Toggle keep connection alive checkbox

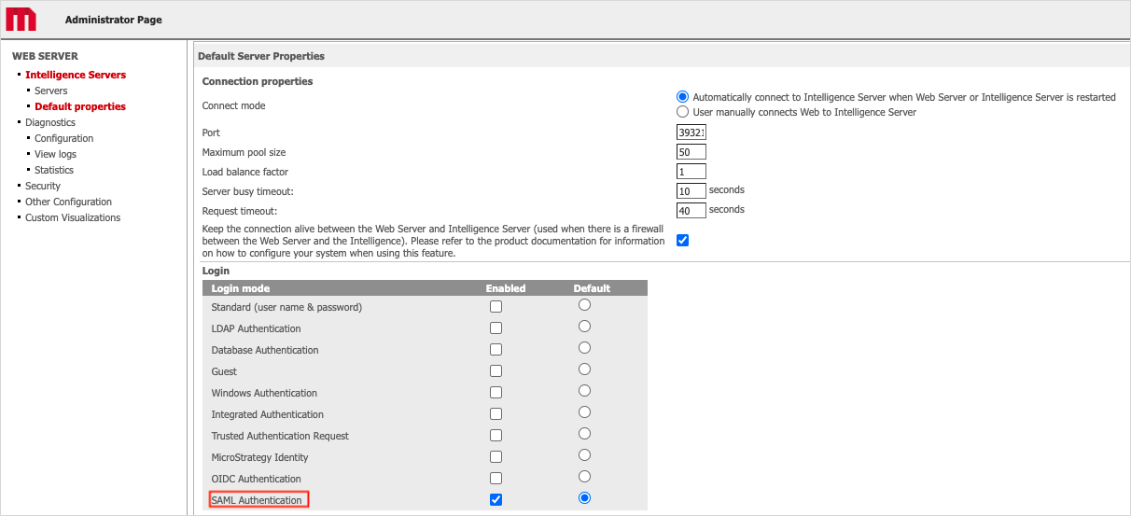pyautogui.click(x=682, y=240)
